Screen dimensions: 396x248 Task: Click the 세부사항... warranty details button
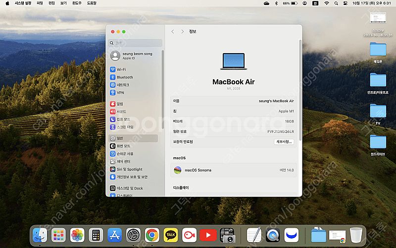pos(284,142)
